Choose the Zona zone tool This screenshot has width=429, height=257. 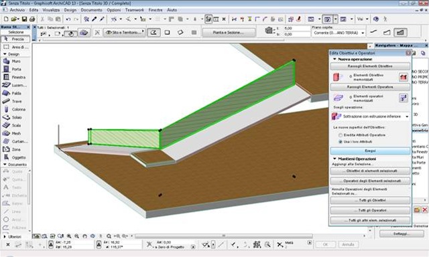coord(15,149)
